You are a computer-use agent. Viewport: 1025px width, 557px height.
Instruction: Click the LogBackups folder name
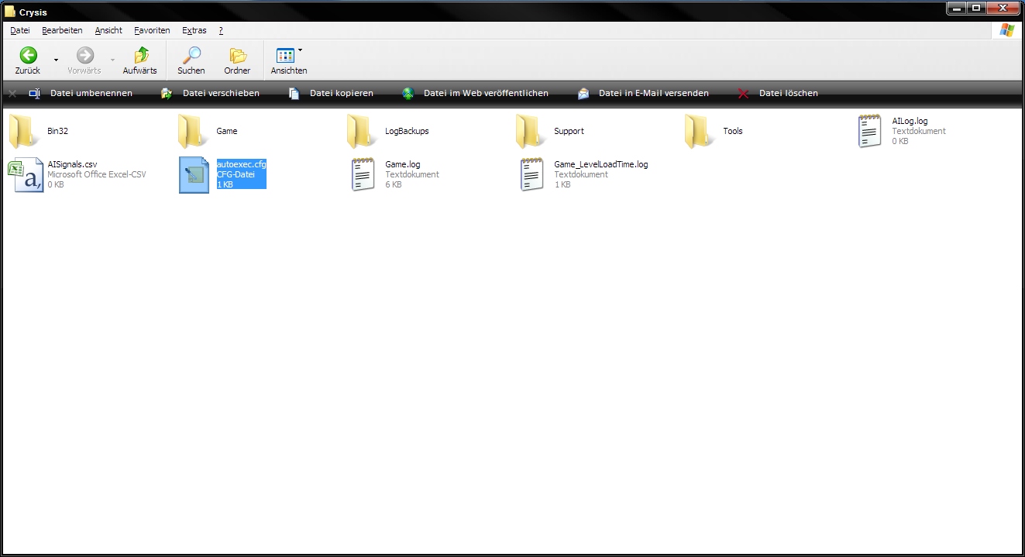click(407, 132)
